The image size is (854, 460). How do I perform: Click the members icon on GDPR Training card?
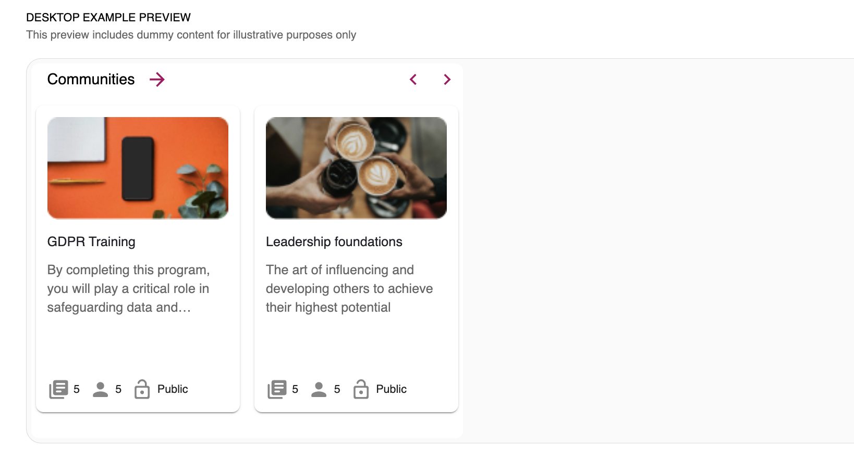pyautogui.click(x=100, y=389)
